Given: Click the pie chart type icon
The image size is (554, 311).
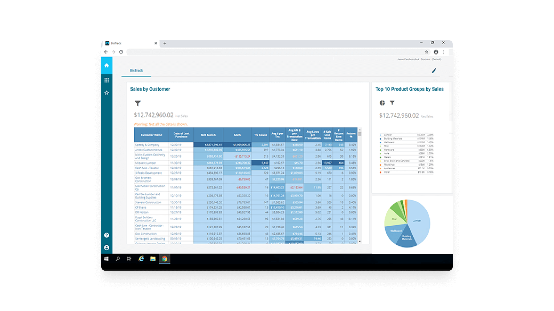Looking at the screenshot, I should click(x=382, y=103).
